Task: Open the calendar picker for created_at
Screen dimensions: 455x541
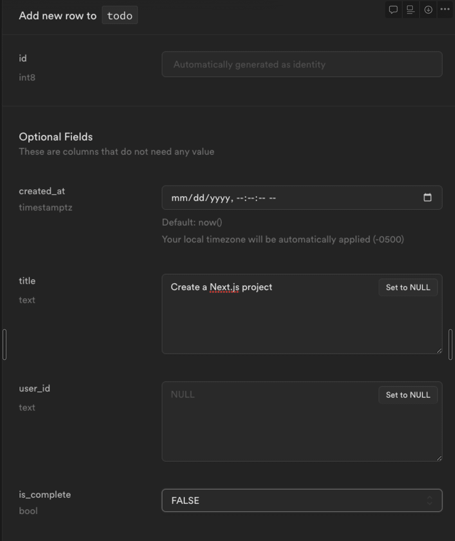Action: pos(427,197)
